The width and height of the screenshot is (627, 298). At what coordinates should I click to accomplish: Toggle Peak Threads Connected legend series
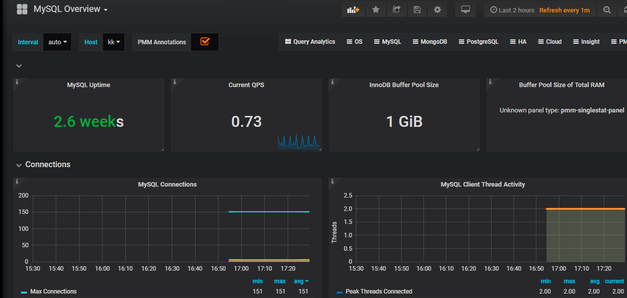[379, 292]
